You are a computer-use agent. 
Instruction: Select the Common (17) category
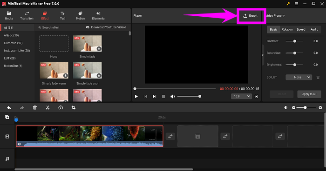(x=13, y=43)
